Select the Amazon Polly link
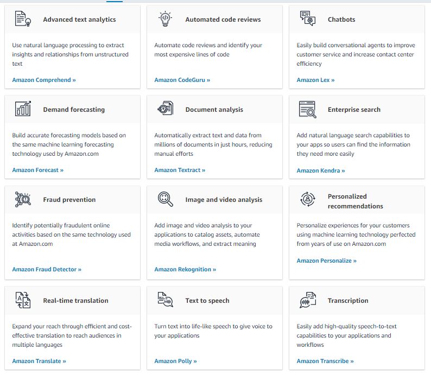 (x=175, y=361)
